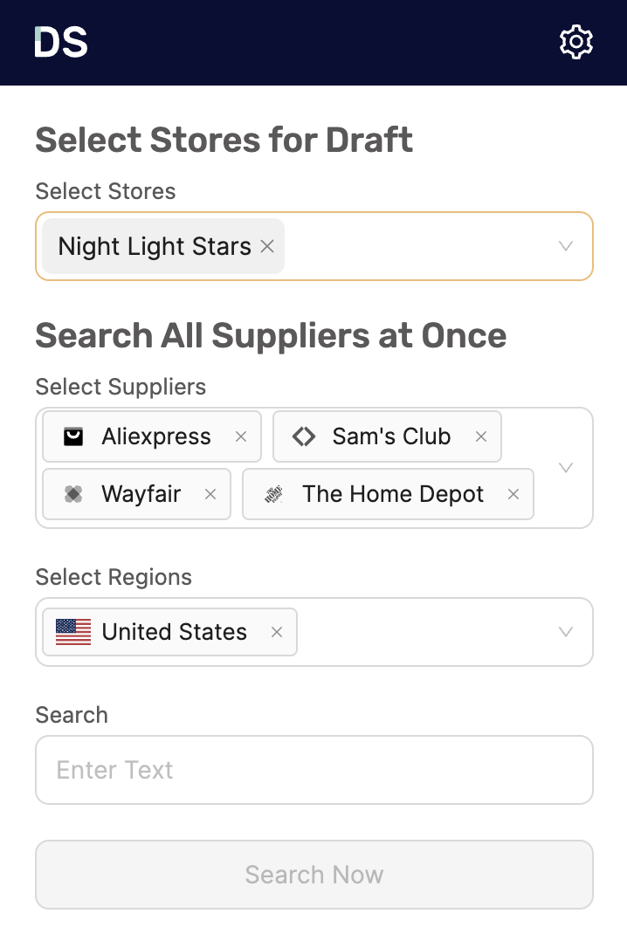Remove The Home Depot supplier
This screenshot has height=927, width=627.
pos(513,494)
